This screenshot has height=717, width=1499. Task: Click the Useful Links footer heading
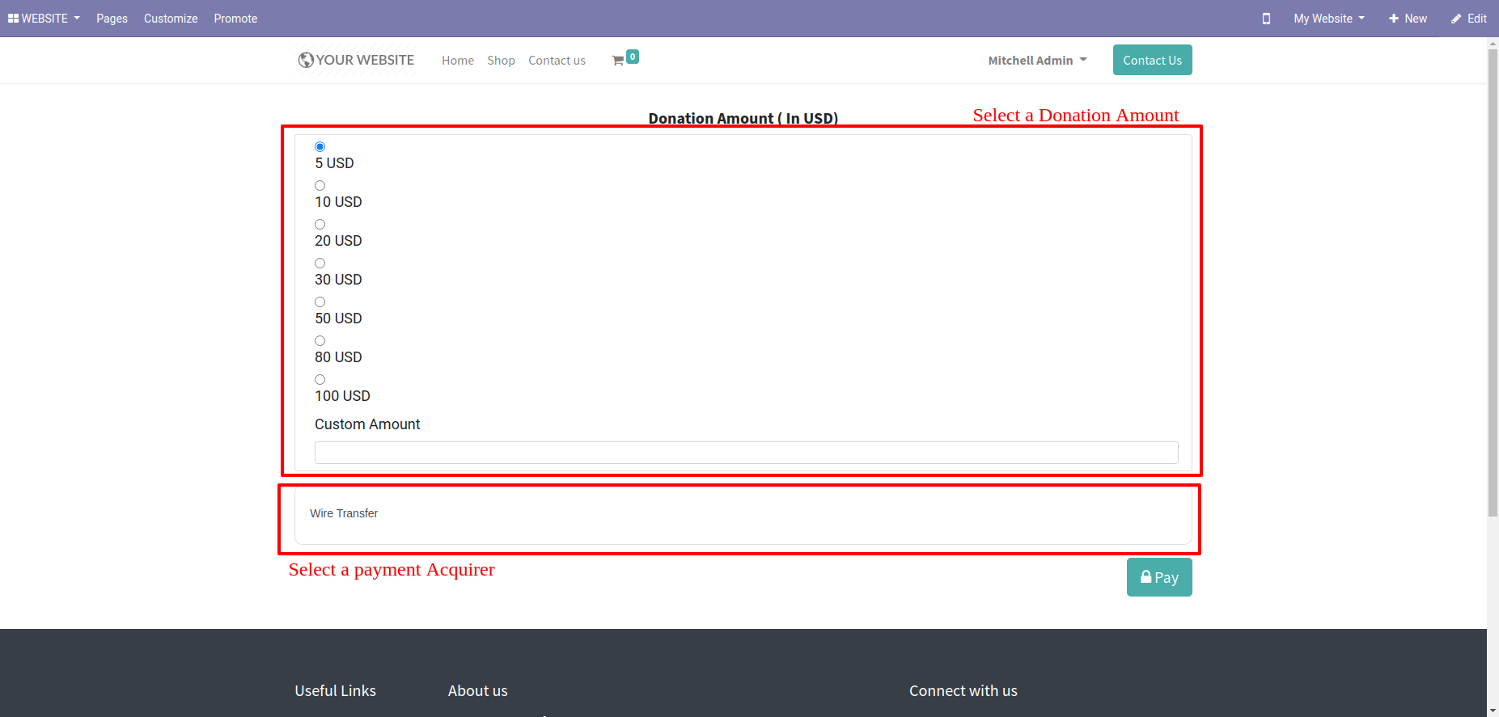335,691
